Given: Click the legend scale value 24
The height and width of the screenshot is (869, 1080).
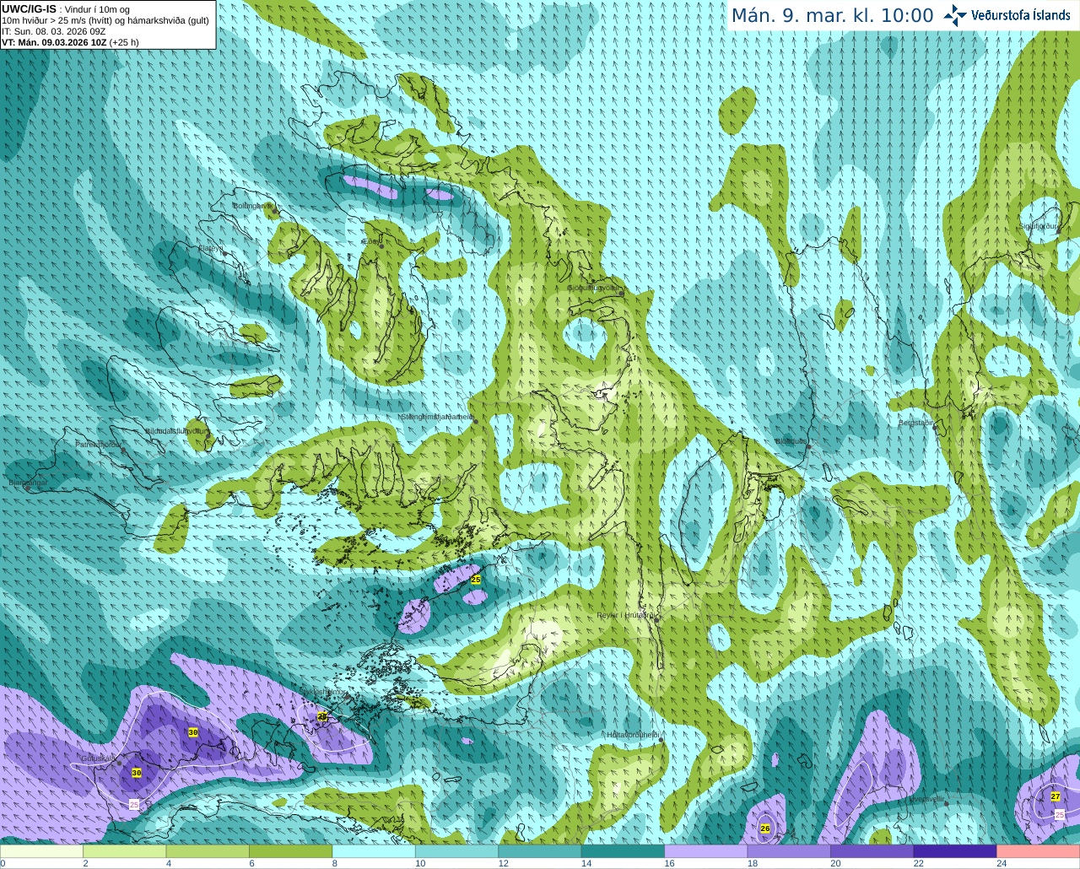Looking at the screenshot, I should click(1002, 863).
